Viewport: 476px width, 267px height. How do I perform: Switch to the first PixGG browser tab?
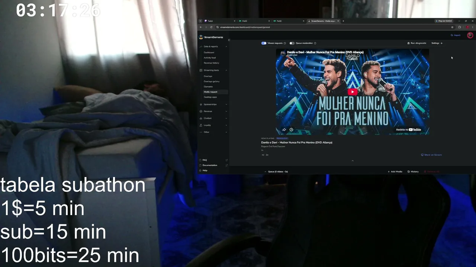[254, 21]
